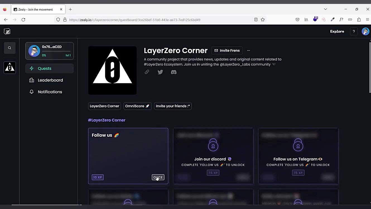Click the 75 XP badge on the discord card
The width and height of the screenshot is (371, 209).
coord(213,173)
